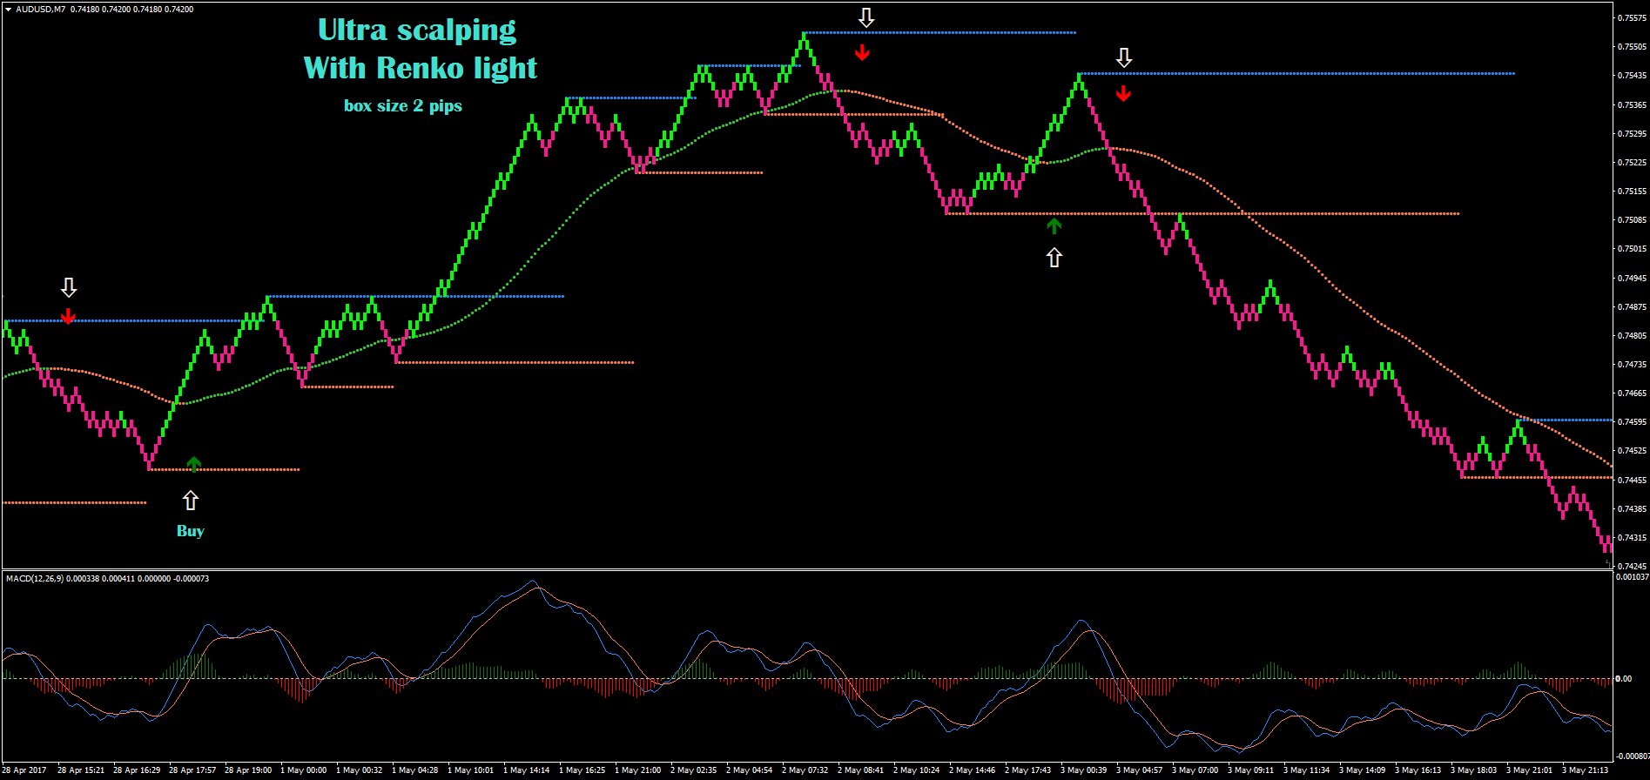Click the MACD(12,26,9) indicator label
The width and height of the screenshot is (1650, 780).
[35, 579]
